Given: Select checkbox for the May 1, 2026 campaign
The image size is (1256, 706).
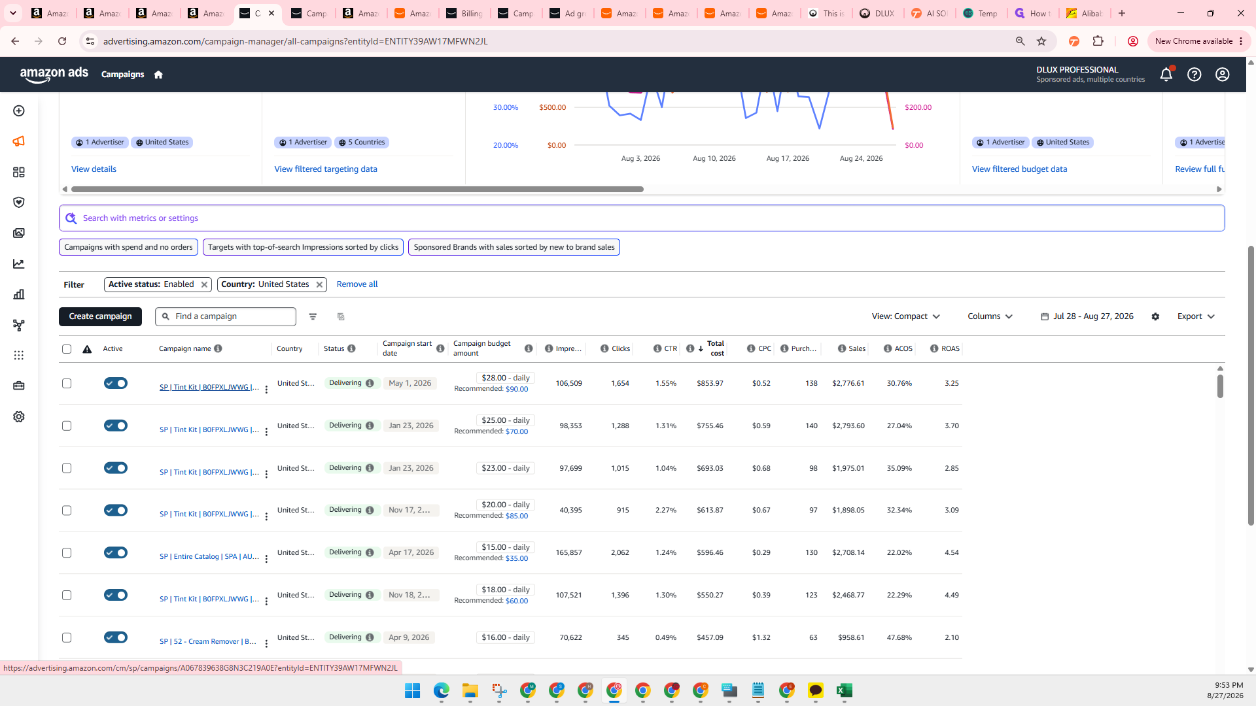Looking at the screenshot, I should (x=67, y=384).
